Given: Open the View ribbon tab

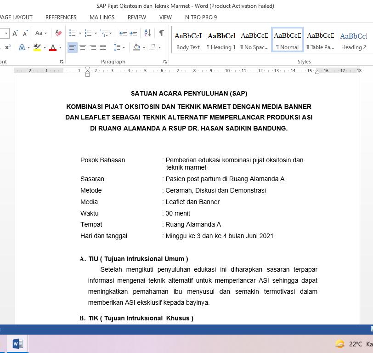Looking at the screenshot, I should pos(165,17).
